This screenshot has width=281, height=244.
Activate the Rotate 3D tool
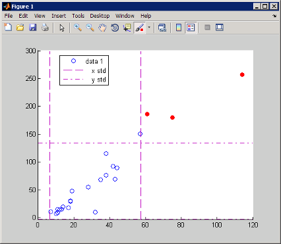point(115,28)
